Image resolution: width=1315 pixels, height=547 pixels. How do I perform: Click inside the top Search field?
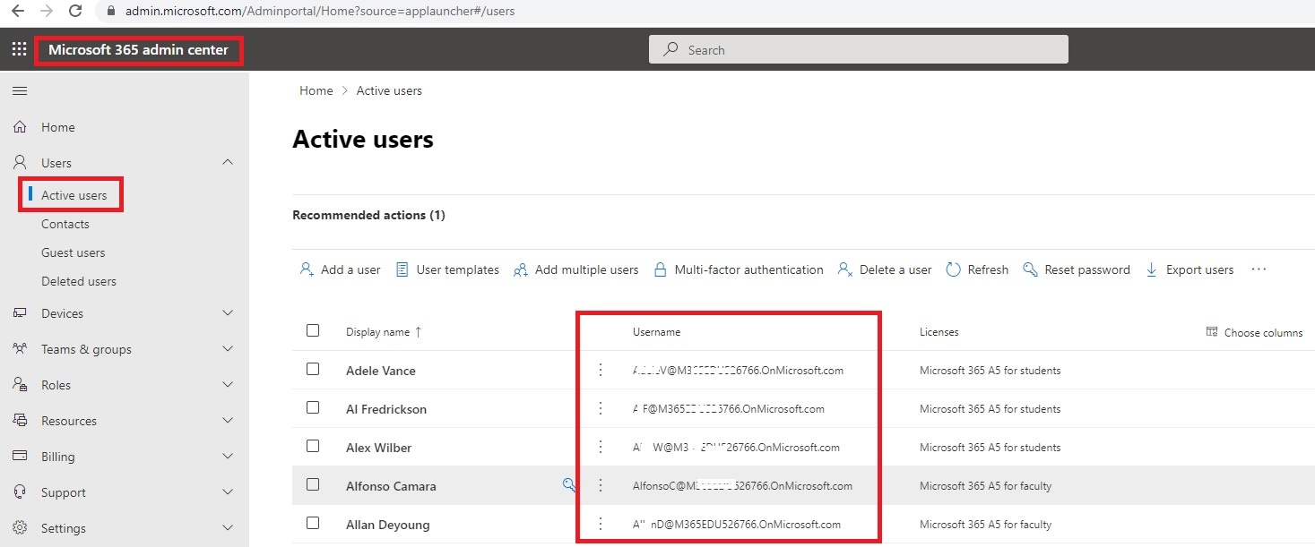857,49
